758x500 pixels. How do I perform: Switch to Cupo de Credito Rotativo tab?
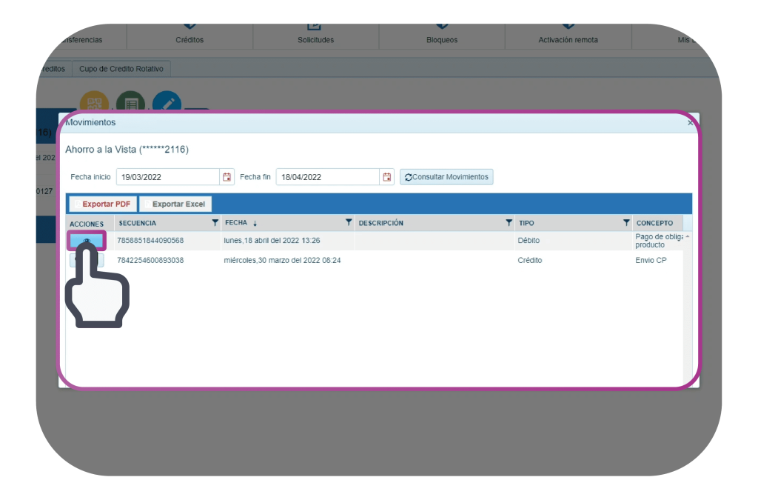122,69
